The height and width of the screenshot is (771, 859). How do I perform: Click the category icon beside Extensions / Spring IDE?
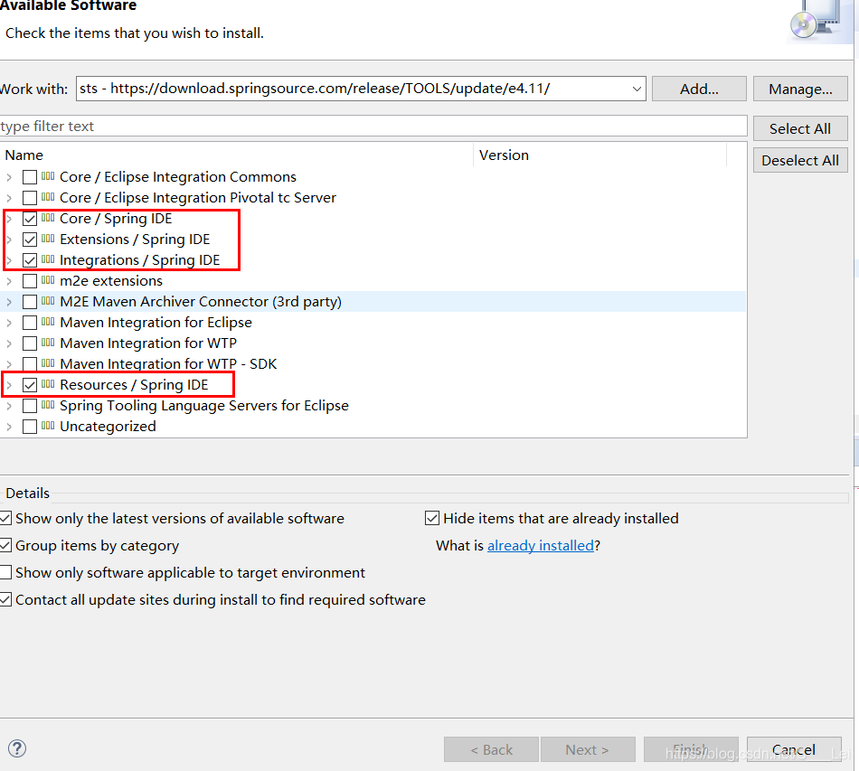pos(48,239)
